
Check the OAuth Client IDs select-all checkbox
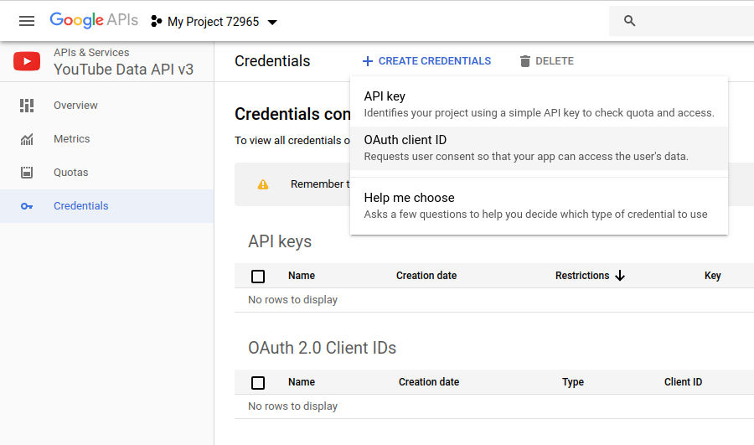[x=258, y=382]
